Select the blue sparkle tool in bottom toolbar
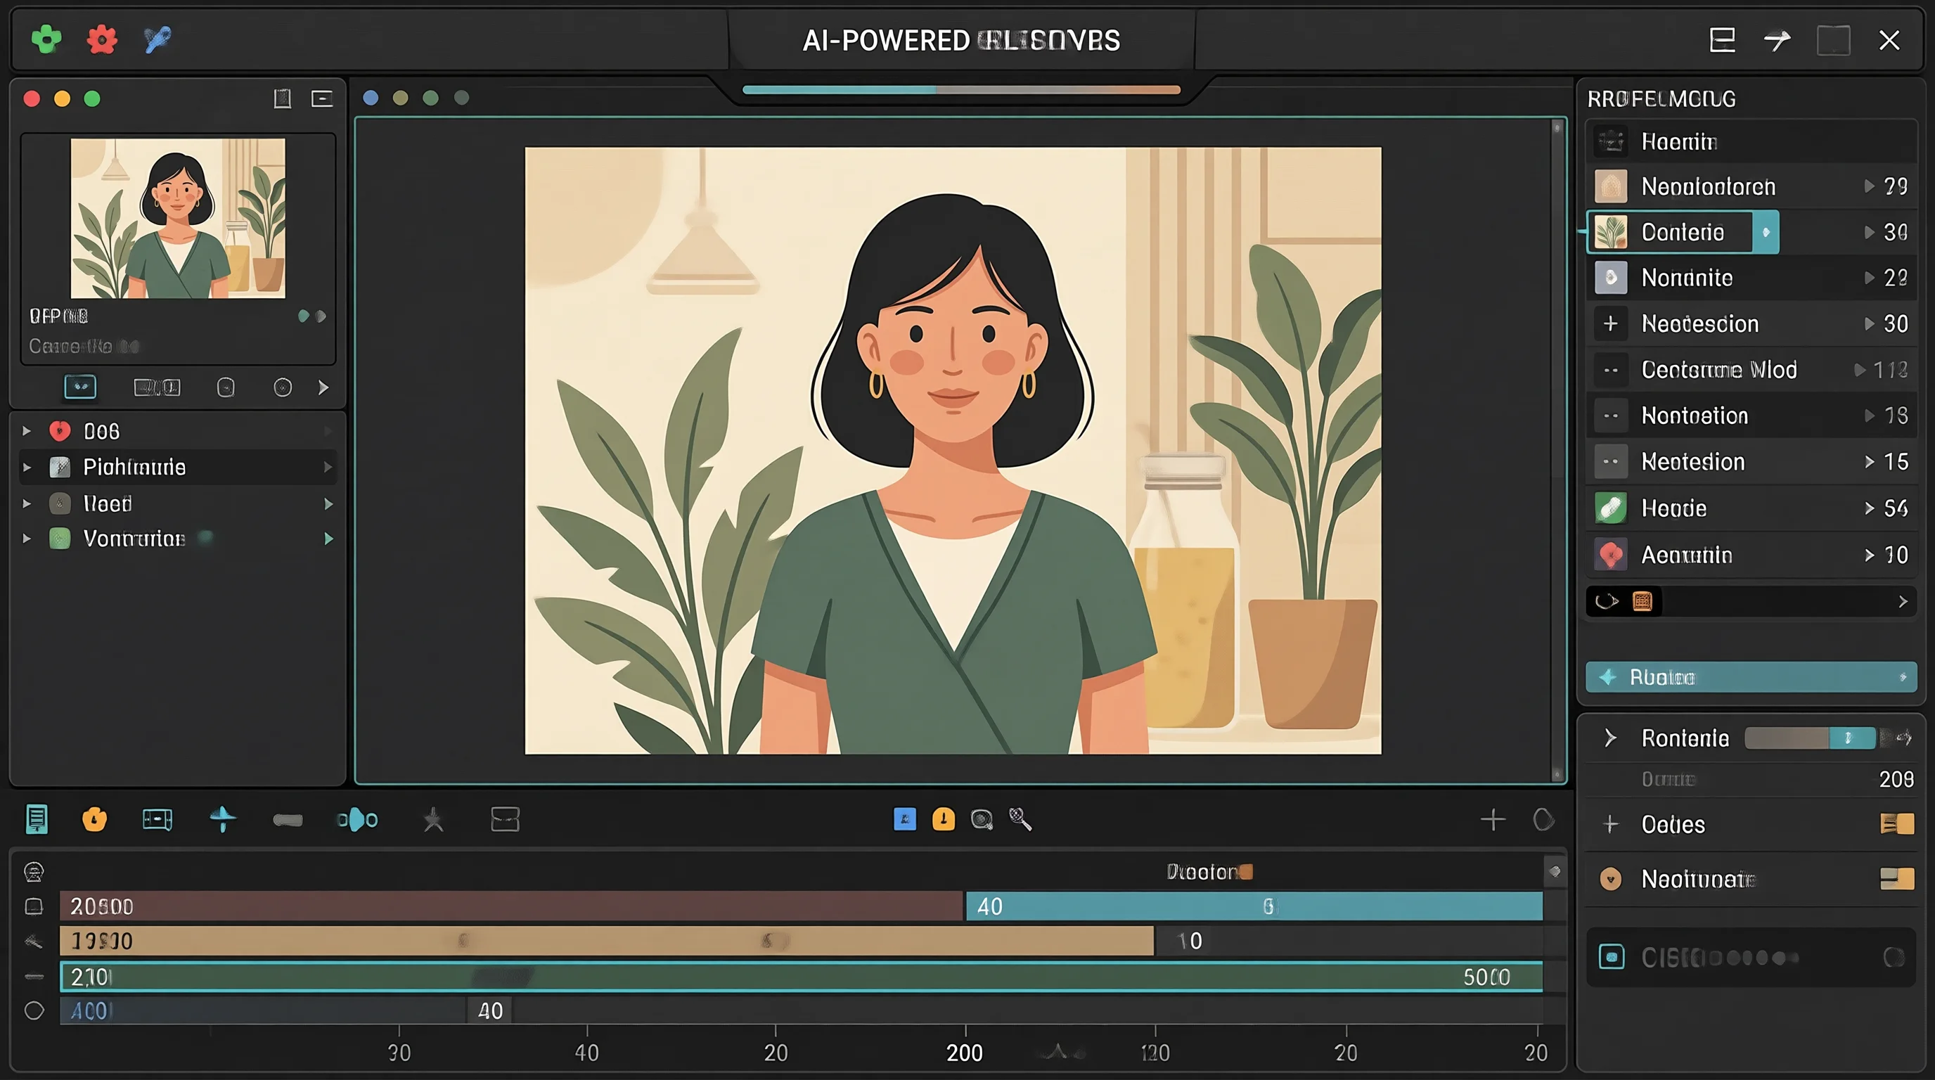The image size is (1935, 1080). tap(223, 819)
